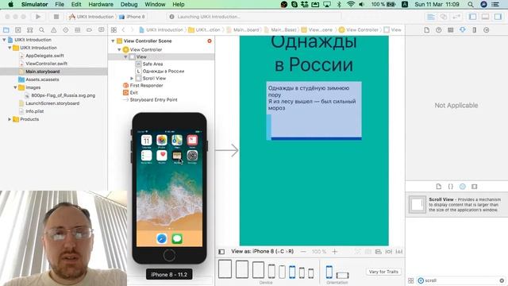This screenshot has width=508, height=286.
Task: Open the Debug menu
Action: coord(129,4)
